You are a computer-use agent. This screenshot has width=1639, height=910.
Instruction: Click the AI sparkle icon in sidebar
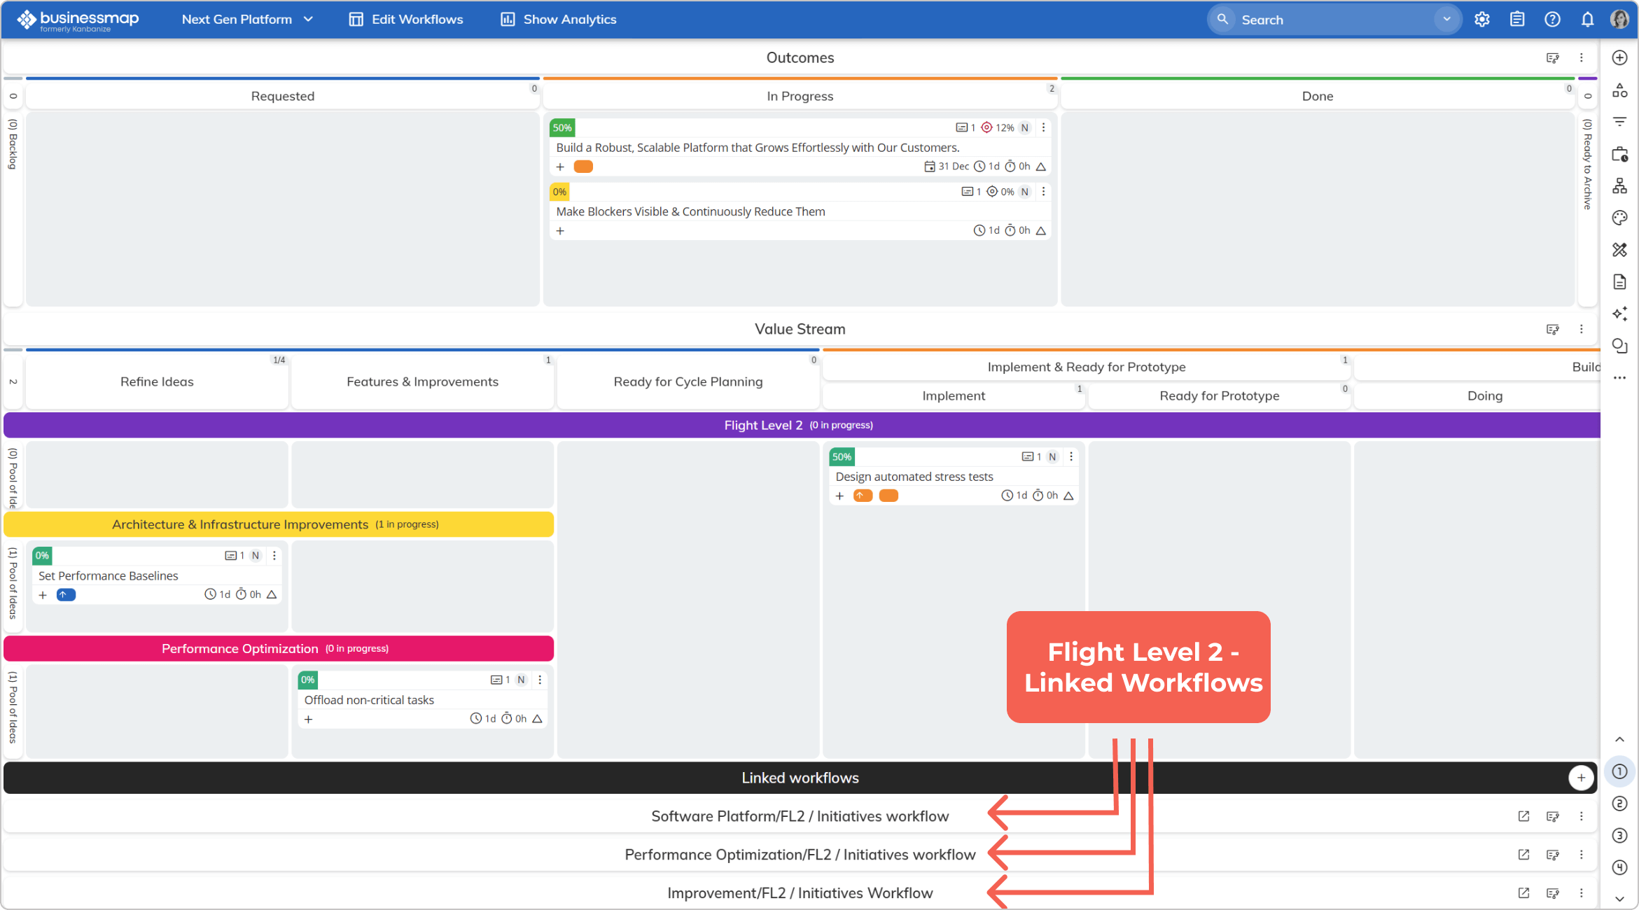click(x=1619, y=314)
